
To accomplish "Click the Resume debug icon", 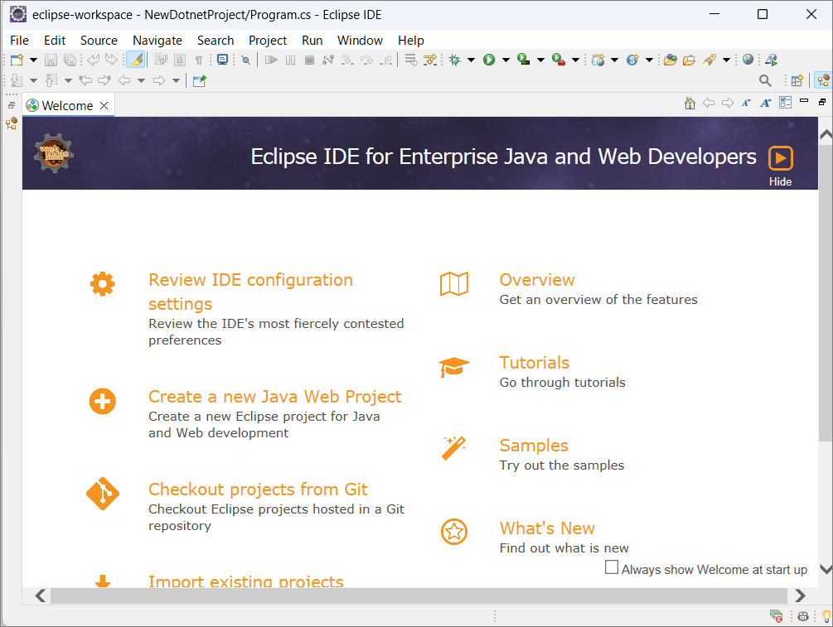I will (271, 60).
